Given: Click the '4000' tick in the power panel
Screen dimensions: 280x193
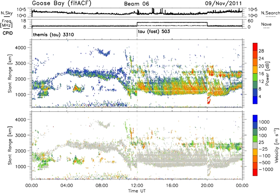Looking at the screenshot, I should [x=21, y=48].
